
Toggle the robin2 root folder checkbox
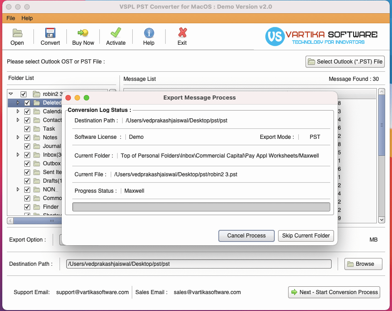tap(23, 94)
